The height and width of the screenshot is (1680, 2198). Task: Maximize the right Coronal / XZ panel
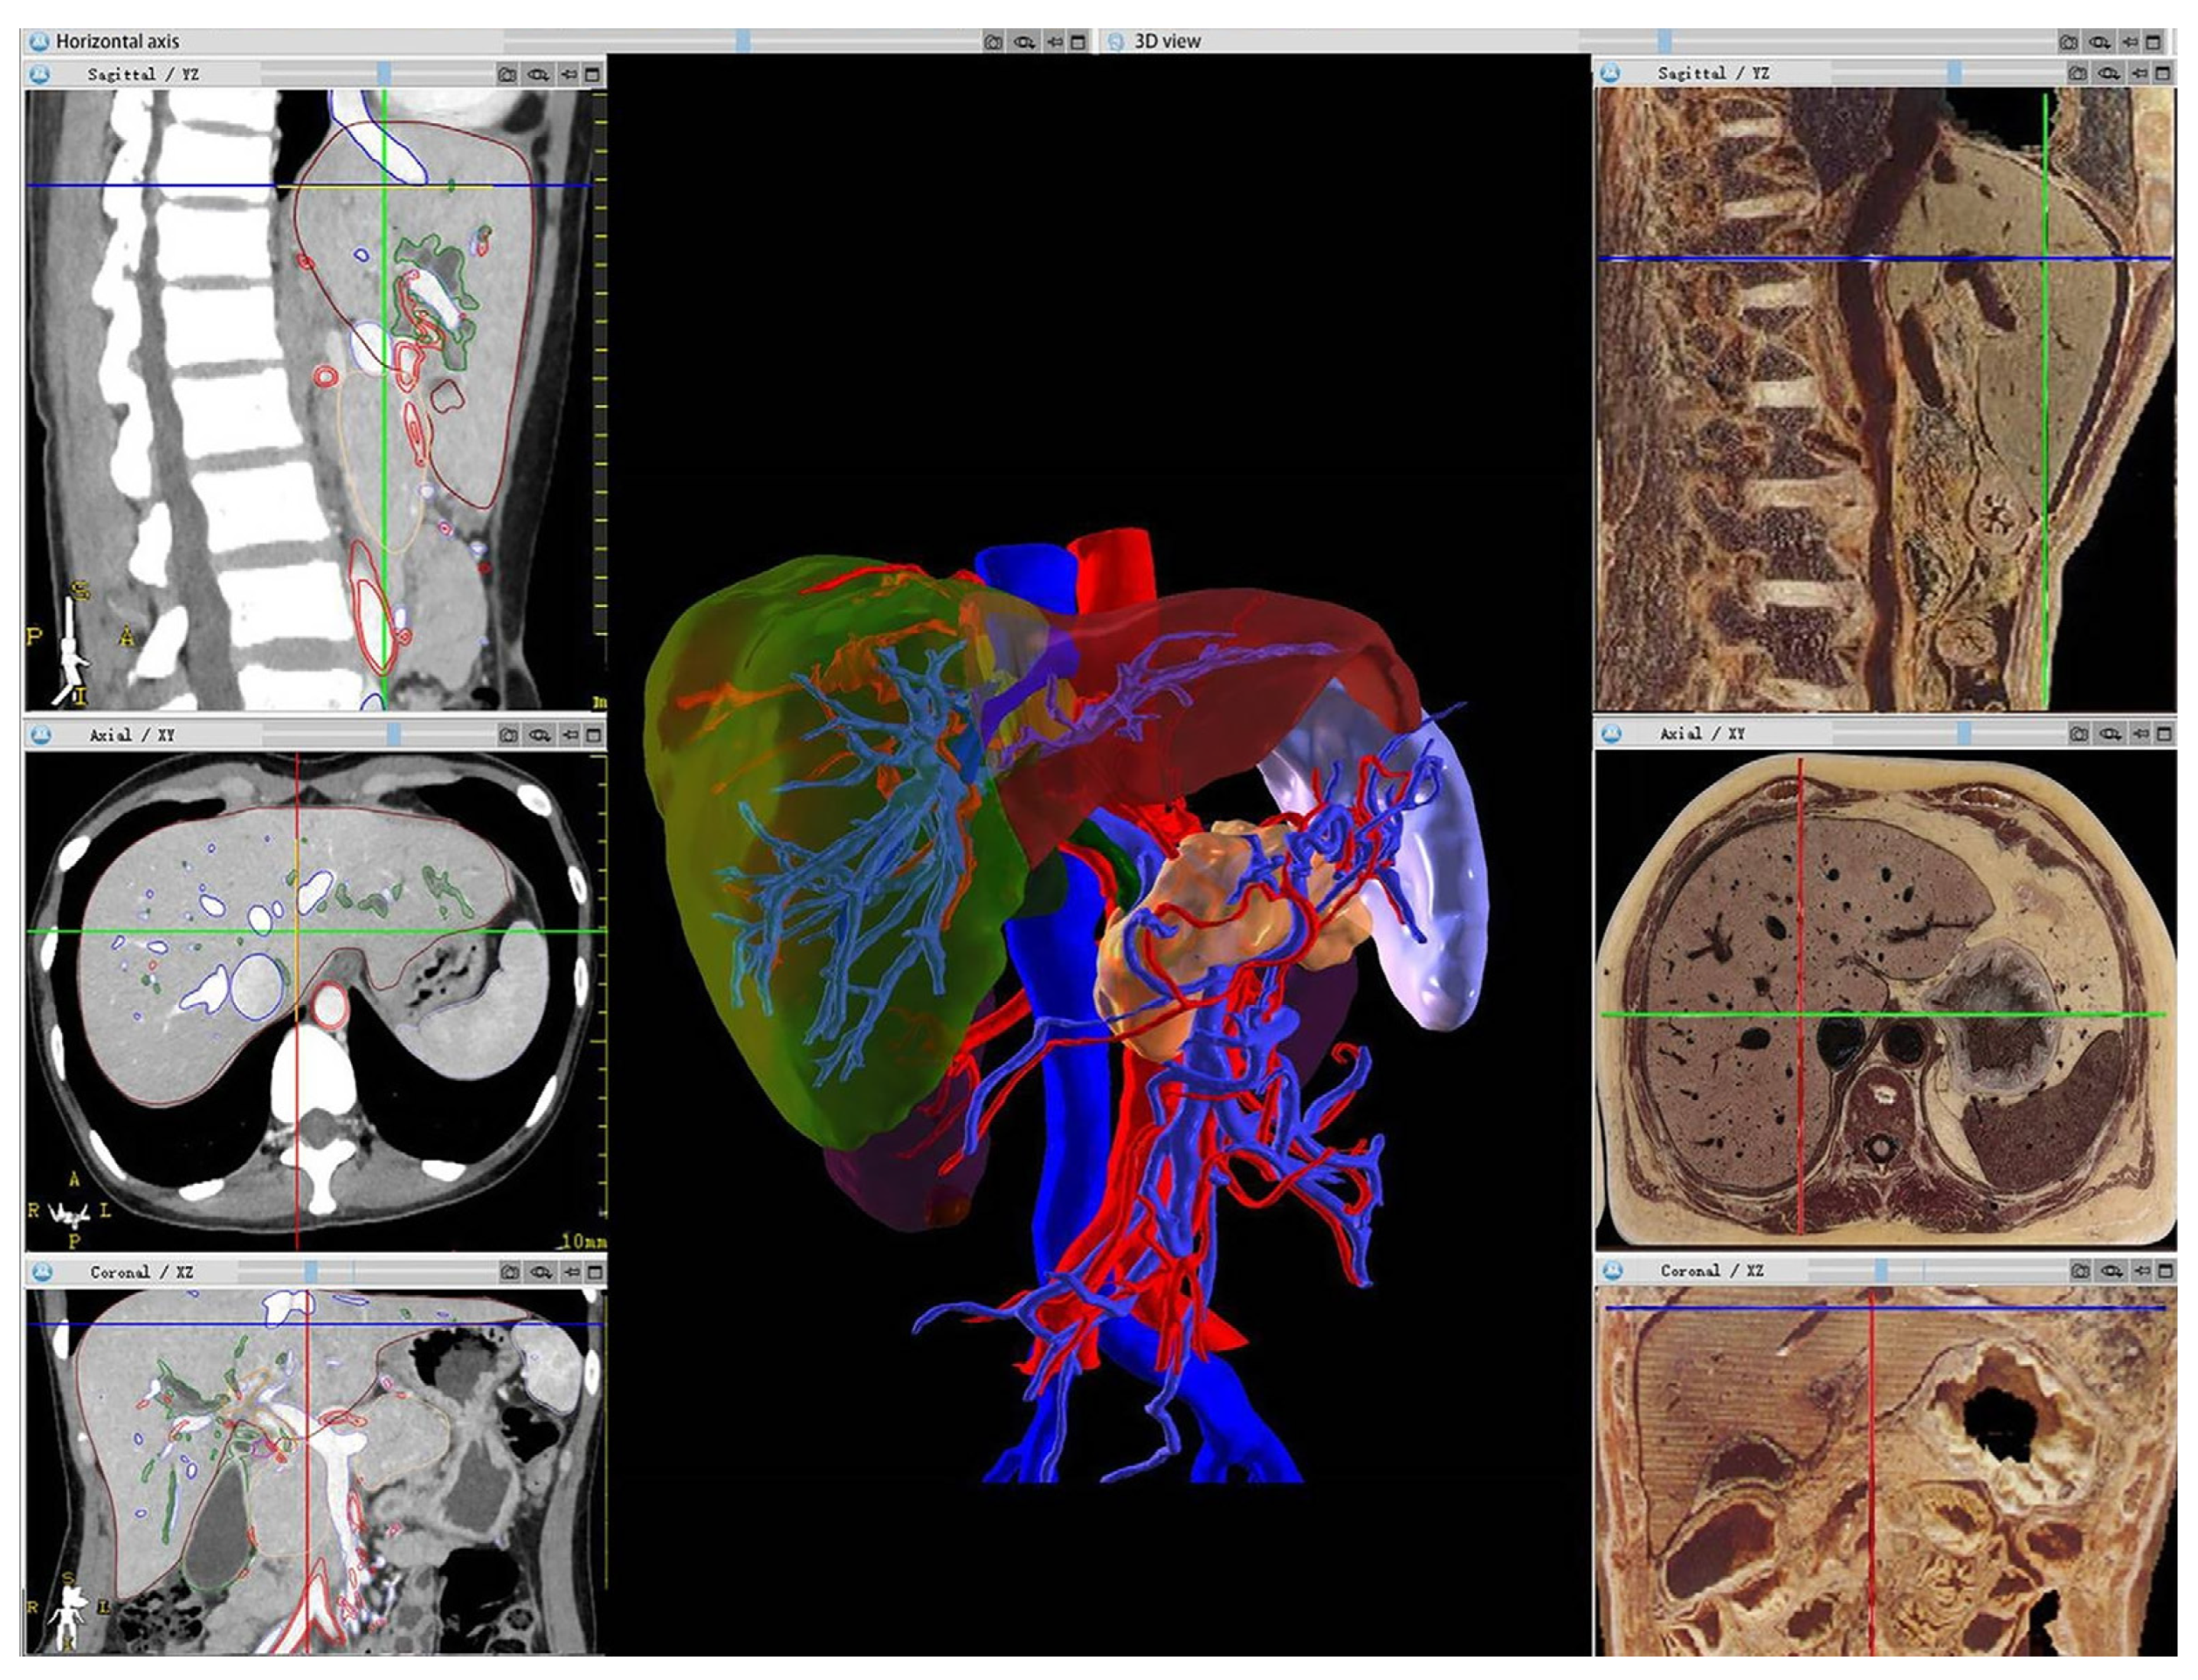coord(2165,1270)
